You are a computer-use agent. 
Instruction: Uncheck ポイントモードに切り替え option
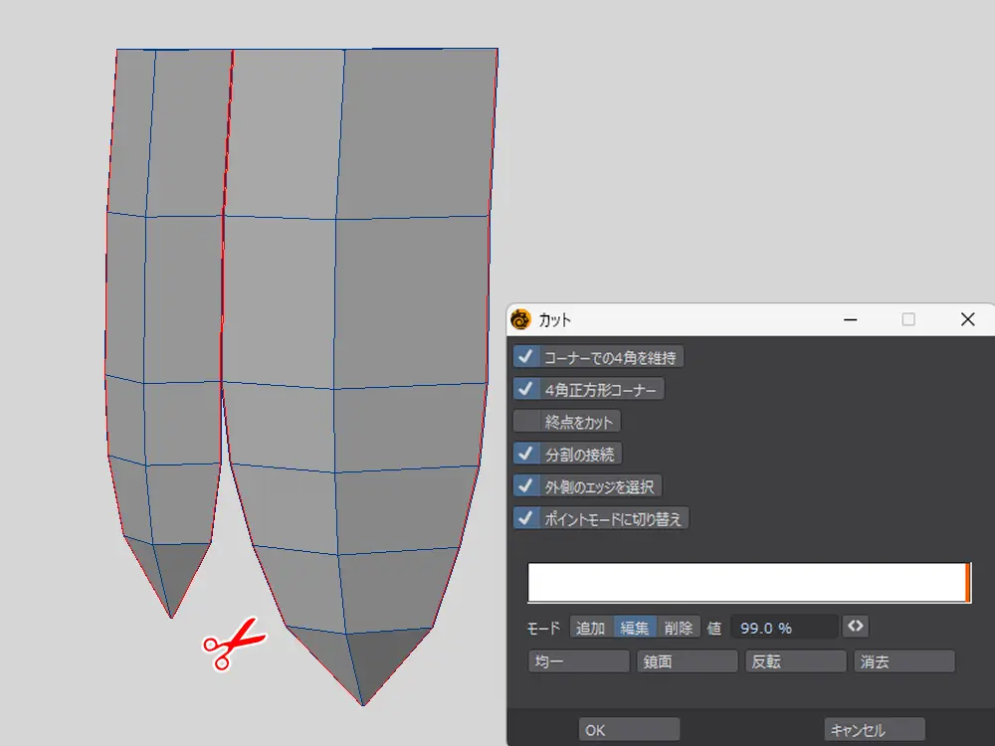pyautogui.click(x=525, y=518)
